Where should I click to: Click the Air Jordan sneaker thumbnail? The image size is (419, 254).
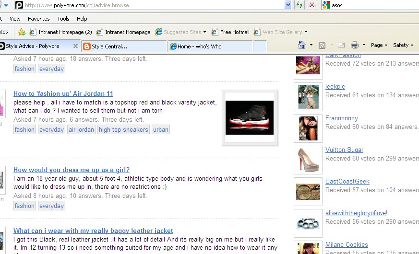tap(250, 117)
